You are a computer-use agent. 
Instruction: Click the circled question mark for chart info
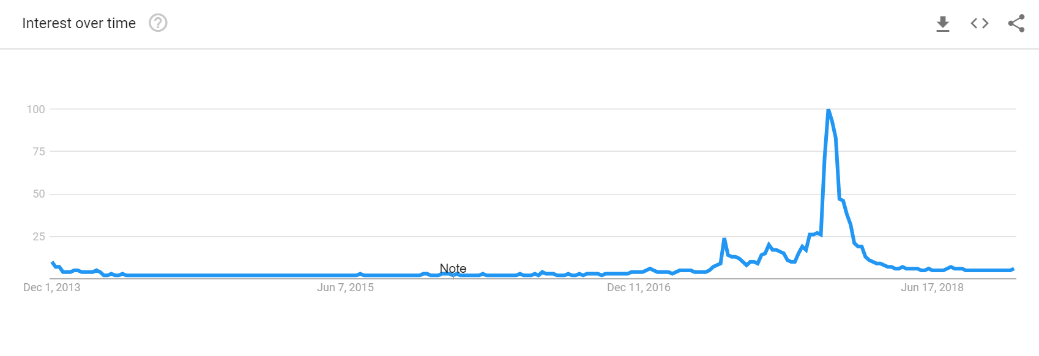(158, 23)
